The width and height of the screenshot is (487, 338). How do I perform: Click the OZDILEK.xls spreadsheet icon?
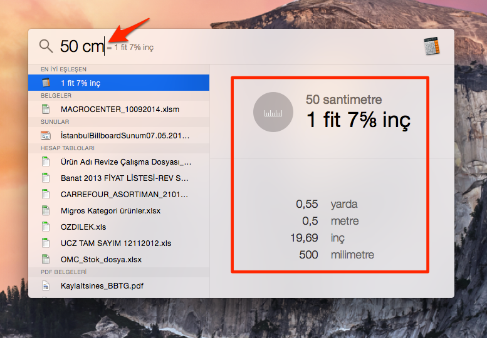click(x=46, y=227)
